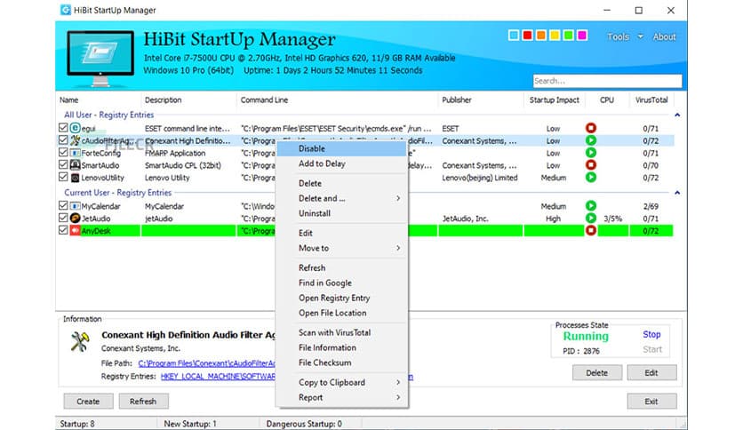Select Scan with VirusTotal menu item
This screenshot has width=743, height=430.
pos(341,333)
